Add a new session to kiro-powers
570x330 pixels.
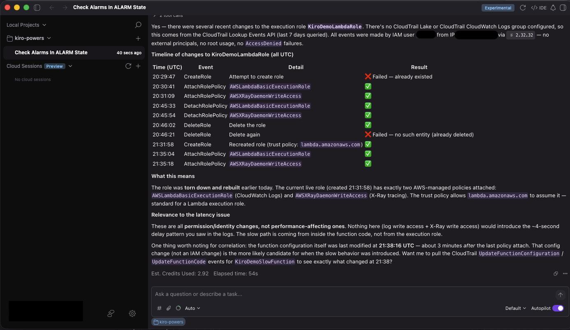[x=138, y=38]
